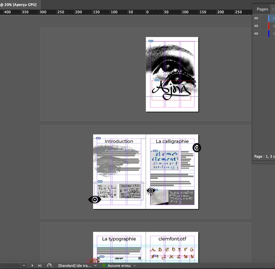Click the preflight circular icon in the status bar
The image size is (275, 269).
(x=49, y=265)
